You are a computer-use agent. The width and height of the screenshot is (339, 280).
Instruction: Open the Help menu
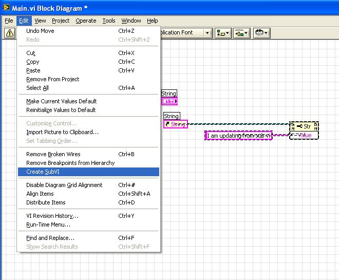click(x=153, y=21)
